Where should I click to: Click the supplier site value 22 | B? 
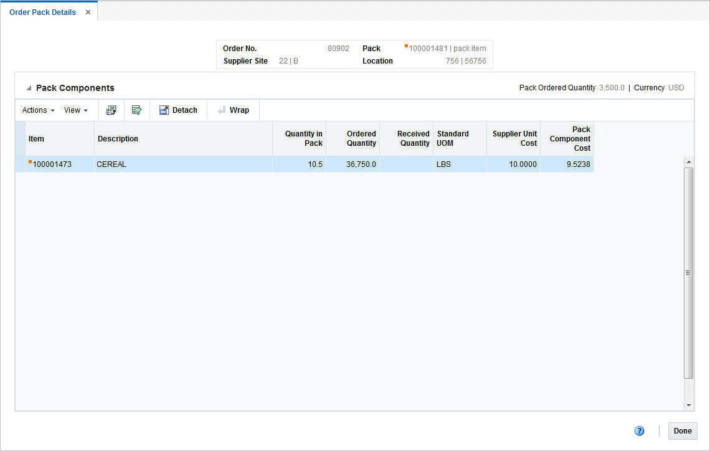(x=288, y=60)
